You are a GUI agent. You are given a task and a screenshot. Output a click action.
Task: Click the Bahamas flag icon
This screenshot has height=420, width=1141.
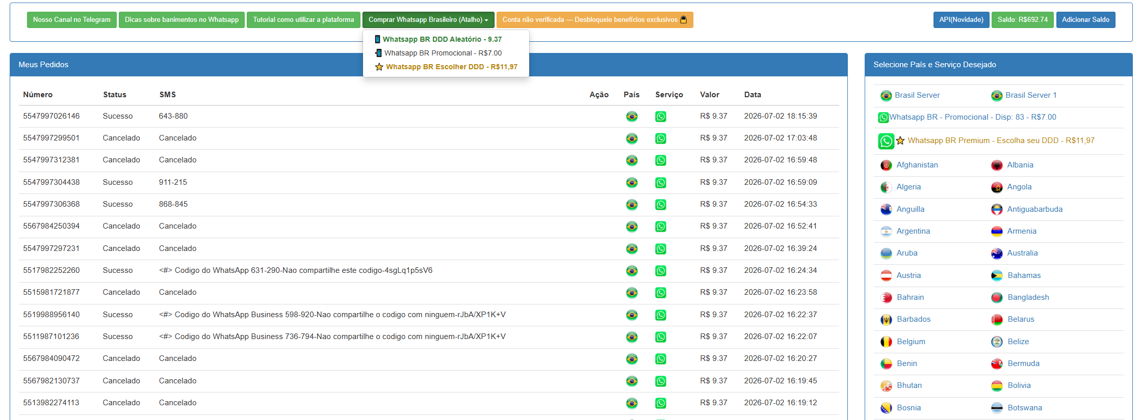tap(997, 276)
